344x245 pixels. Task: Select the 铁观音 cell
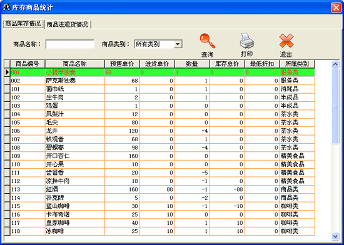point(75,139)
